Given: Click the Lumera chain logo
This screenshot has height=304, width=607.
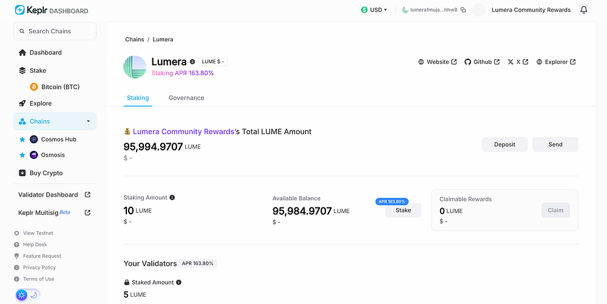Looking at the screenshot, I should pos(135,67).
